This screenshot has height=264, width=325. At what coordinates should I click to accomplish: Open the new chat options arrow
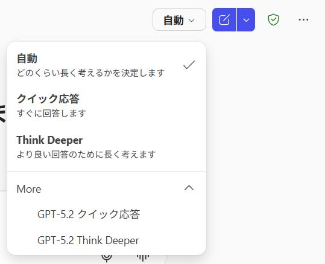point(246,20)
